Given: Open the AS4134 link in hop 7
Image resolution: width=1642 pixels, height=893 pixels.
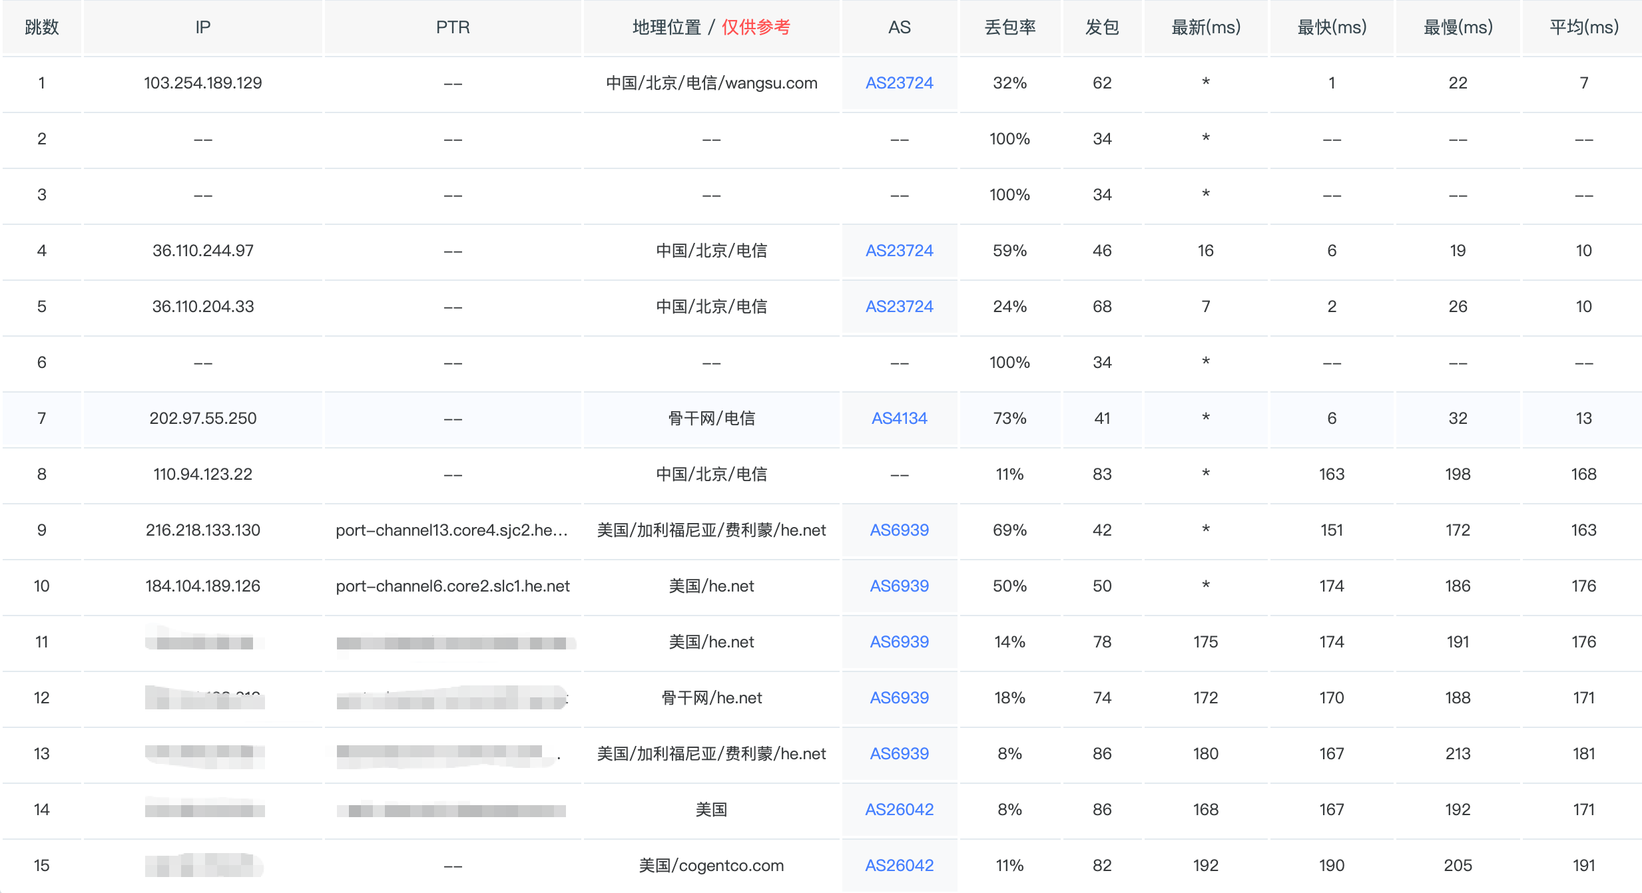Looking at the screenshot, I should coord(899,419).
